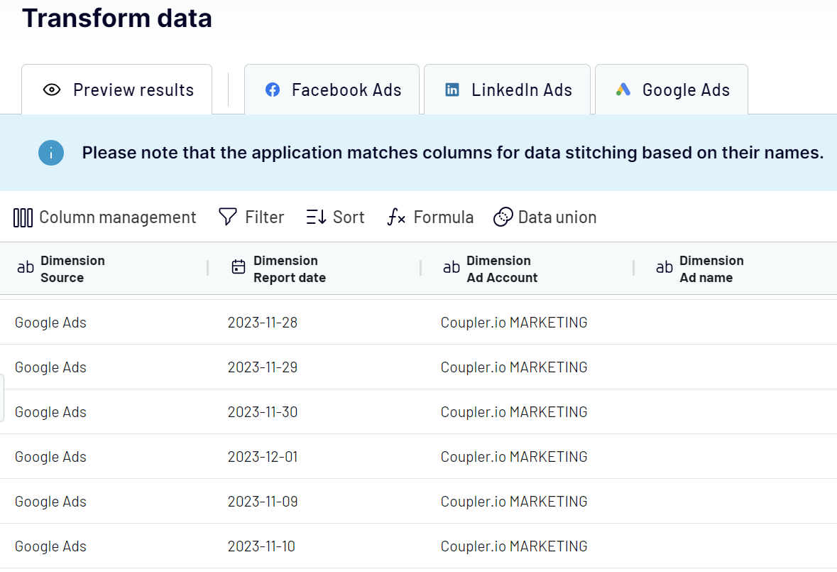Image resolution: width=837 pixels, height=572 pixels.
Task: Click the Formula fx icon
Action: pos(395,217)
